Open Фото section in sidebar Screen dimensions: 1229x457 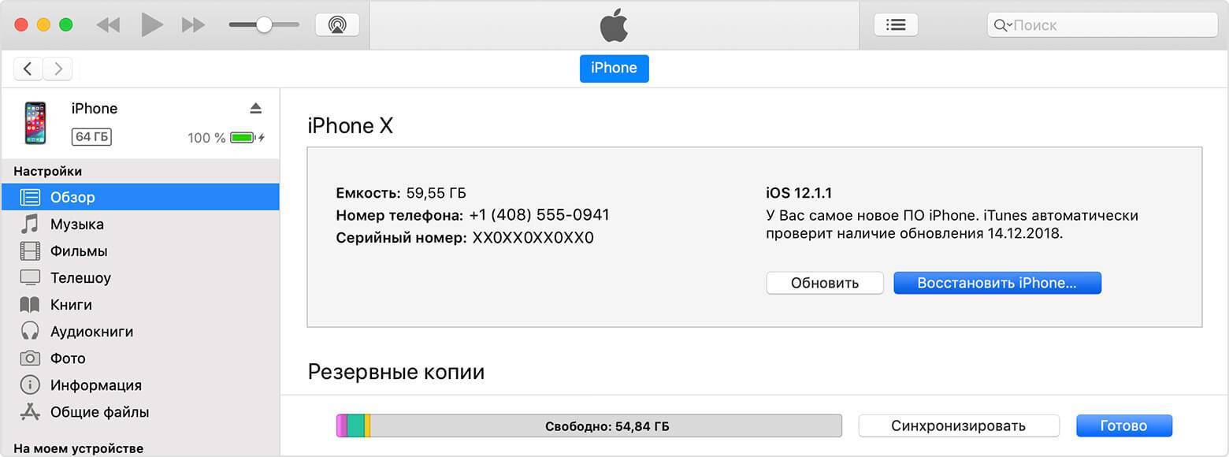point(68,359)
